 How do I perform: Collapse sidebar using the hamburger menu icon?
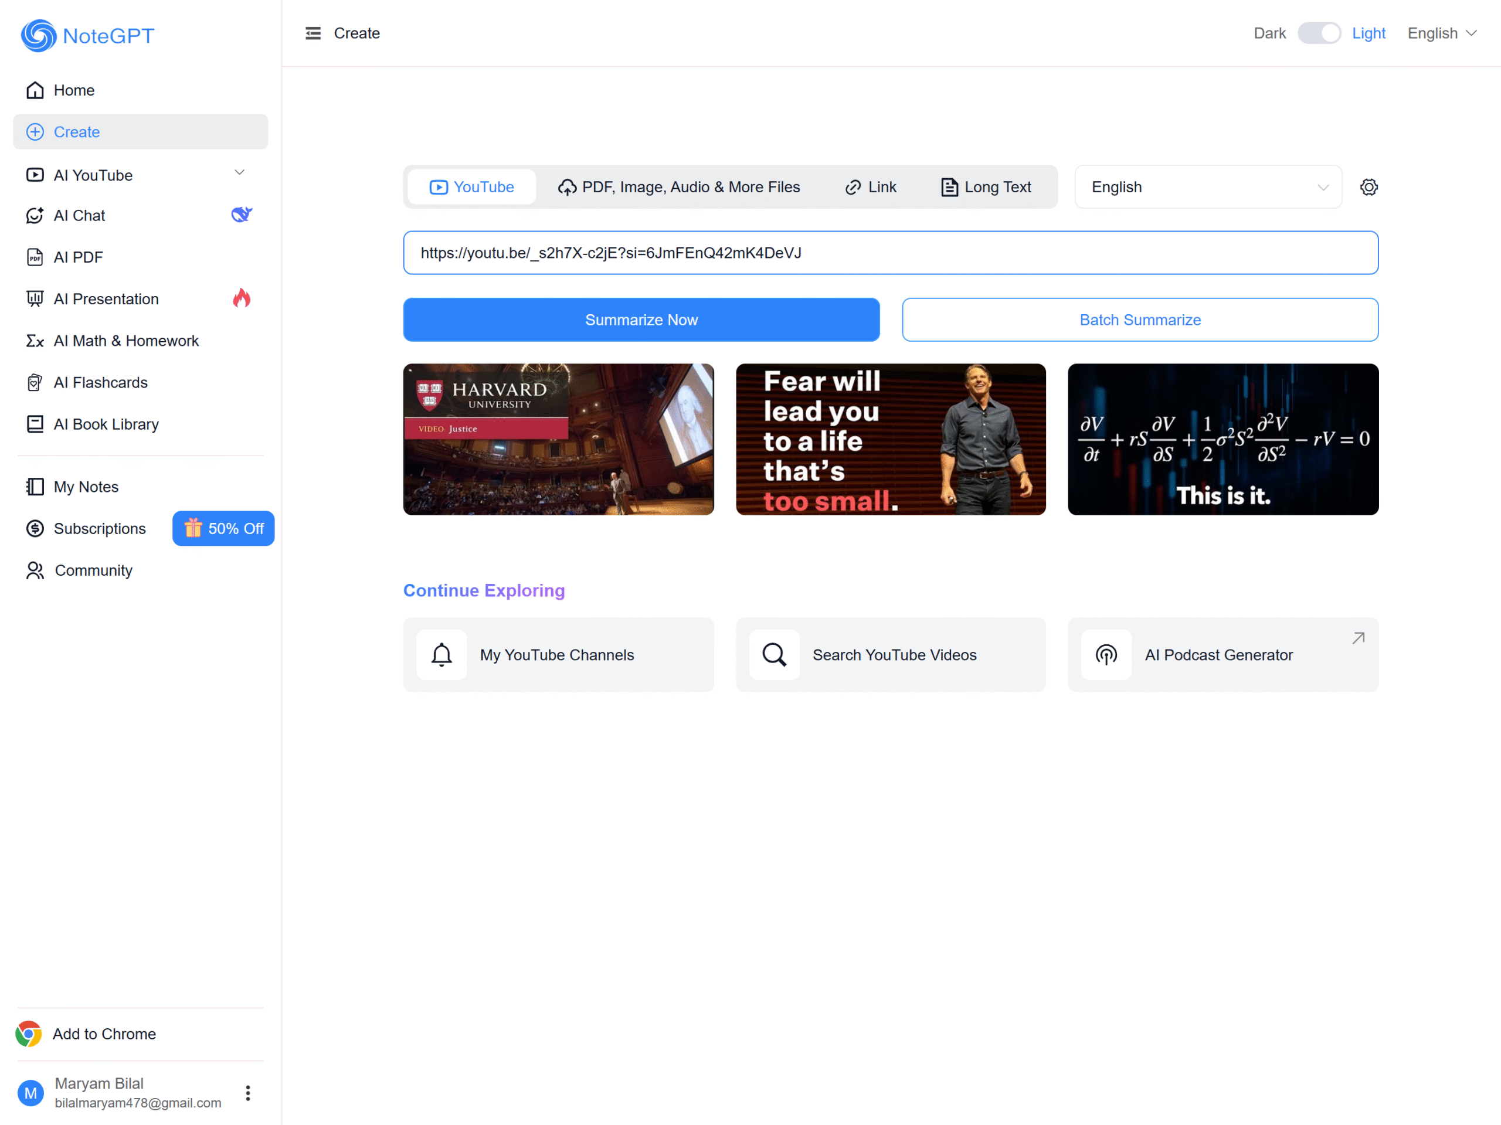(313, 33)
